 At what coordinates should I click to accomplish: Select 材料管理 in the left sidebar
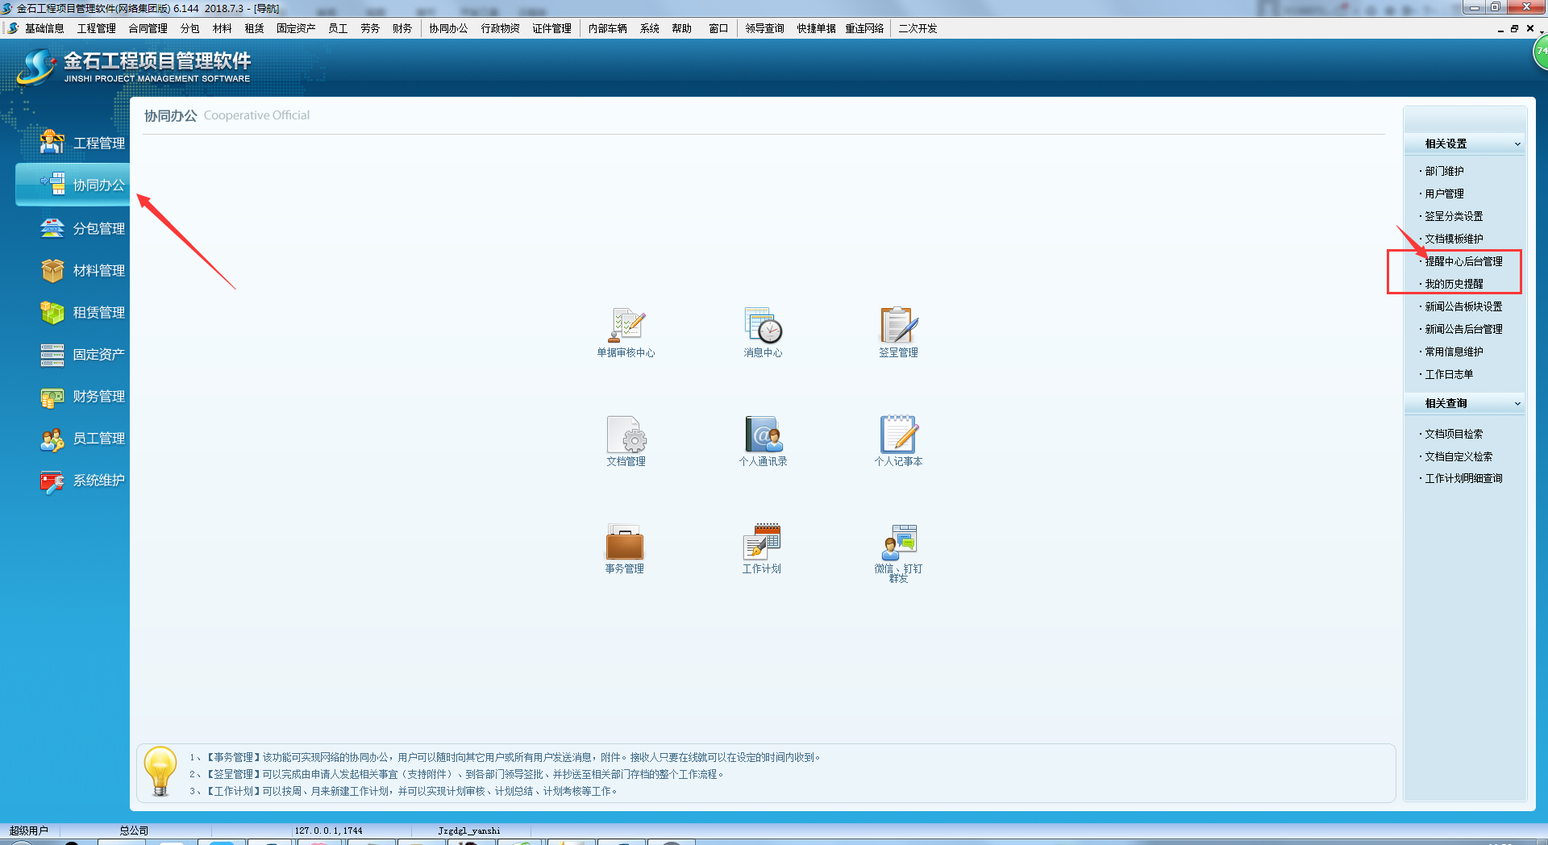coord(83,270)
